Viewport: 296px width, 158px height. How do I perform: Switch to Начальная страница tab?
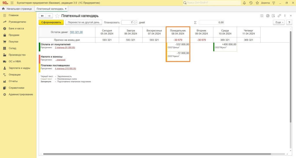[x=17, y=9]
